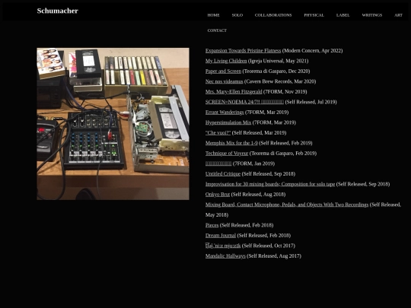Open the Mandalic Hallways link

[x=225, y=256]
